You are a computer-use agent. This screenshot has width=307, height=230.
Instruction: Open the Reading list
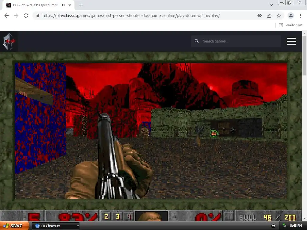(291, 25)
